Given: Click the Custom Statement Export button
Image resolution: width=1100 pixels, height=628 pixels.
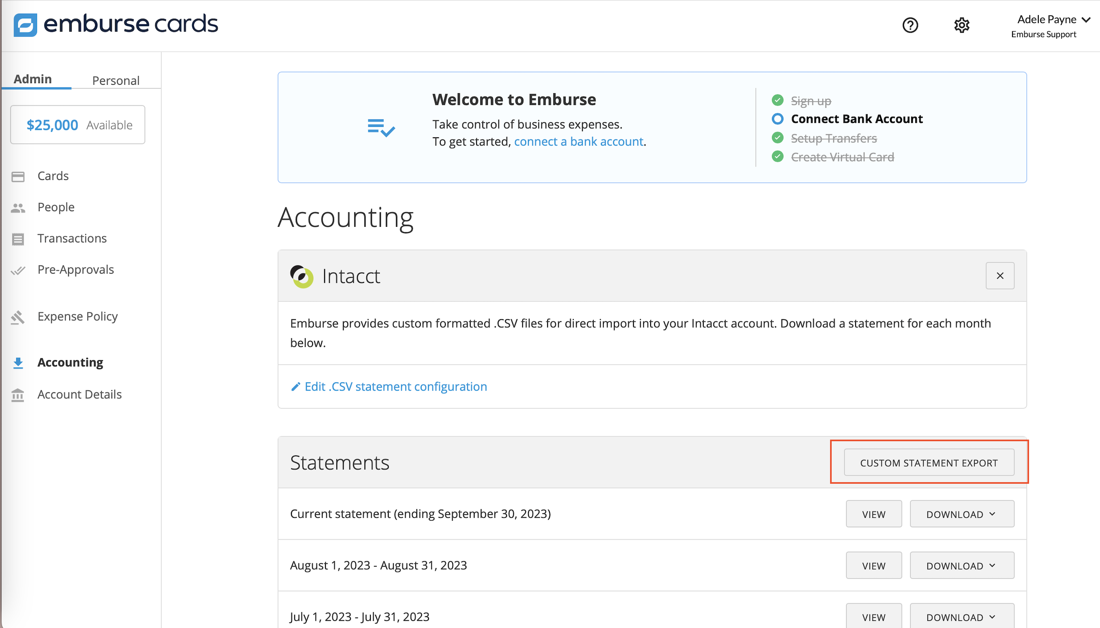Looking at the screenshot, I should [929, 462].
